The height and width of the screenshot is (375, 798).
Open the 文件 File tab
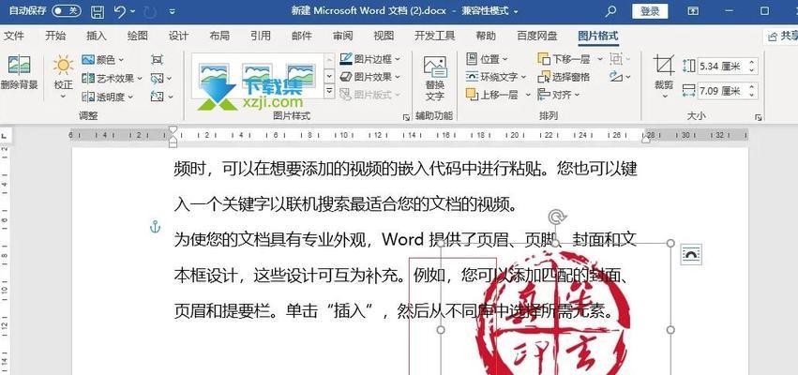[x=14, y=36]
